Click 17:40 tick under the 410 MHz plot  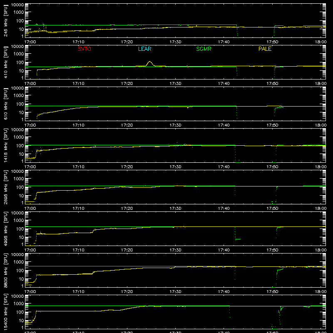[224, 84]
